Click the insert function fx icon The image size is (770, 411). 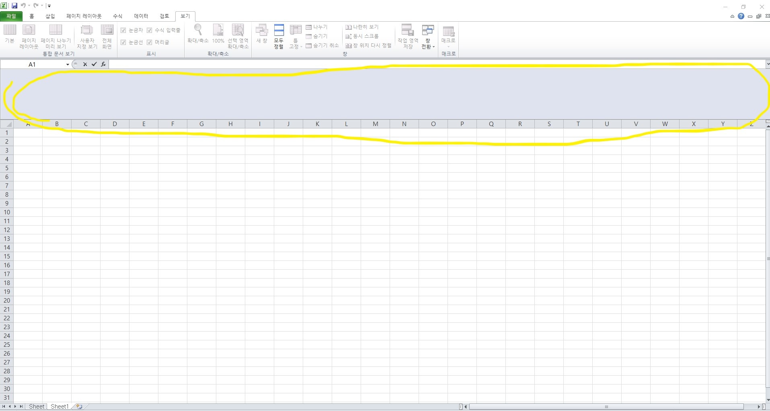click(103, 64)
